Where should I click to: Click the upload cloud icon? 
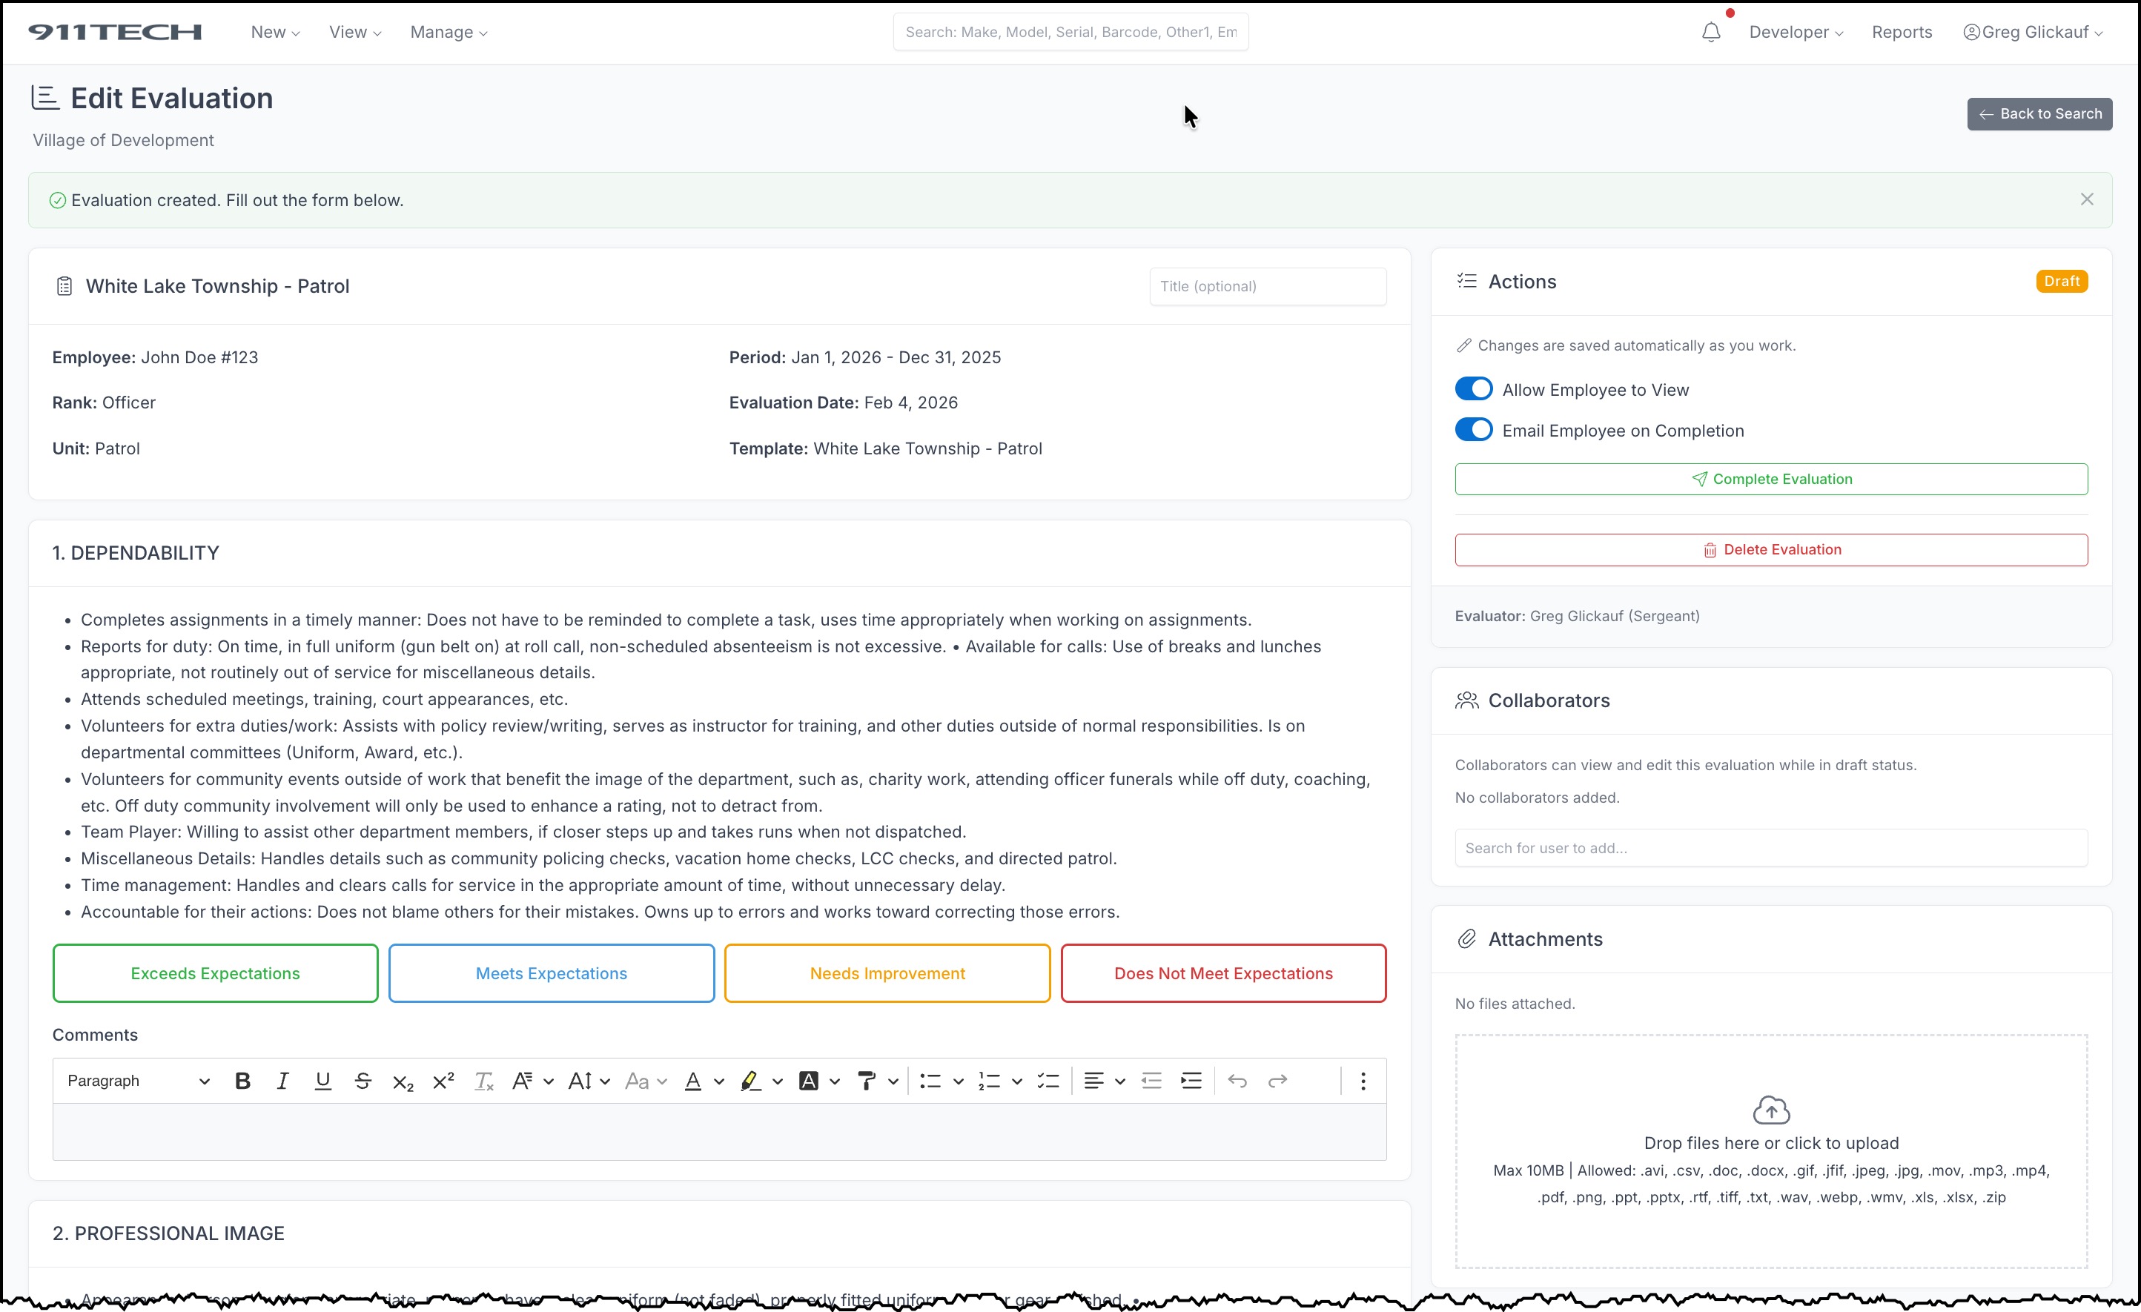click(1771, 1110)
